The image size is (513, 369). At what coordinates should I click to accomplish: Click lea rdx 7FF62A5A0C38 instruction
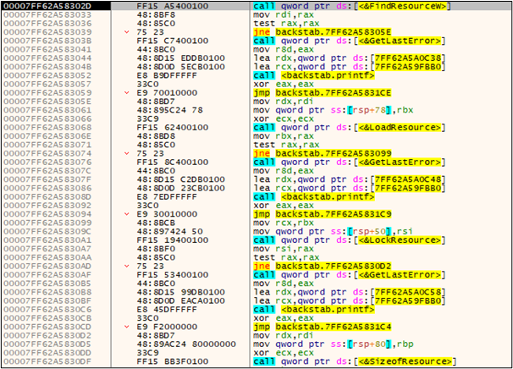coord(350,58)
